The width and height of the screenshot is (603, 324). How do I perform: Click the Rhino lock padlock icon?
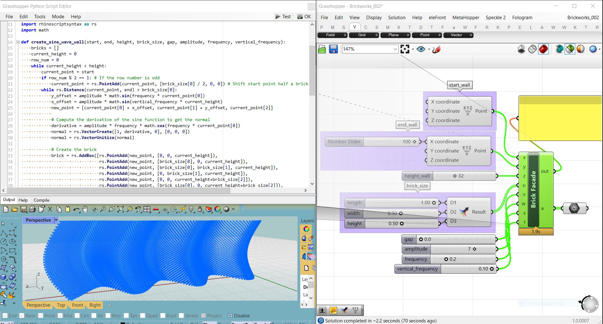(200, 209)
